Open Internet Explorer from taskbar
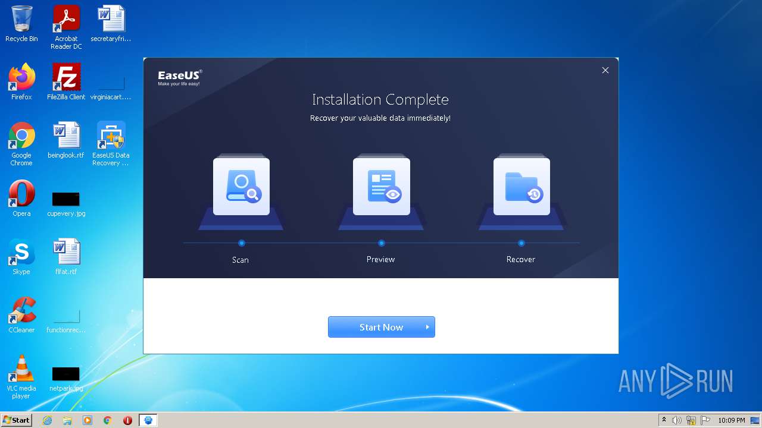 pyautogui.click(x=48, y=420)
